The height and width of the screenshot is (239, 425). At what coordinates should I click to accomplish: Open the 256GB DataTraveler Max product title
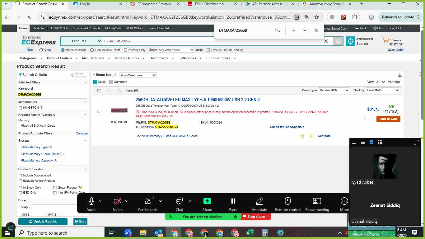[x=198, y=100]
